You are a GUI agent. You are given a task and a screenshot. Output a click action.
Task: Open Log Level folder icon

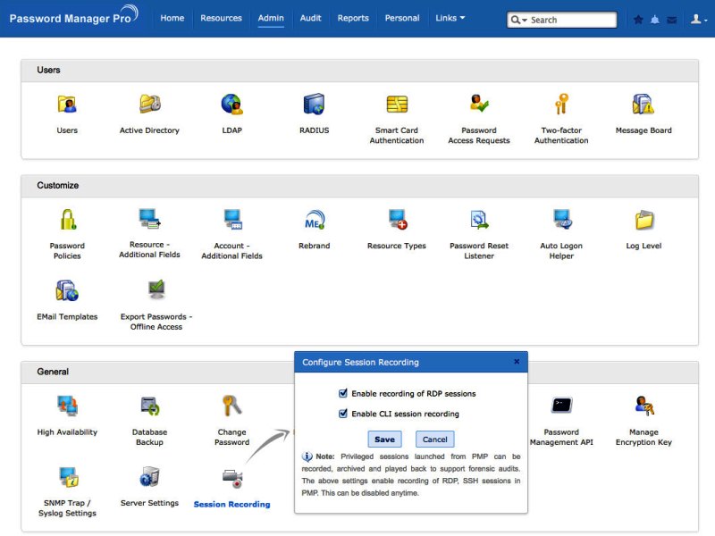643,220
